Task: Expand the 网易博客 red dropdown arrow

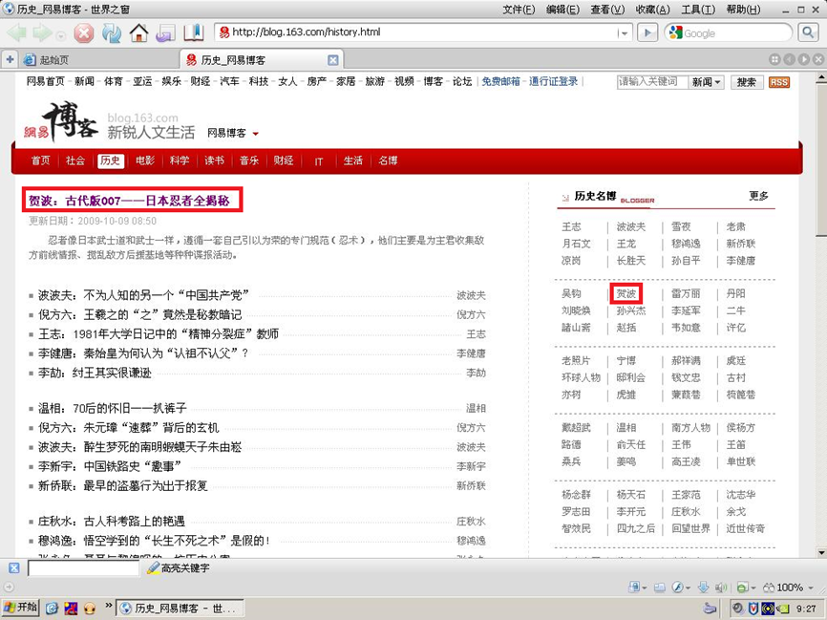Action: point(255,134)
